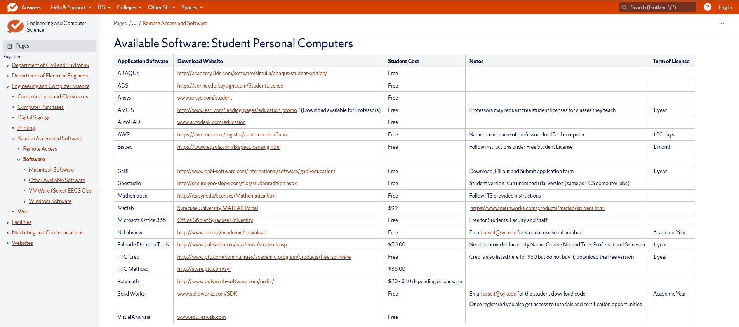
Task: Open Syracuse University MATLAB Portal link
Action: click(217, 208)
